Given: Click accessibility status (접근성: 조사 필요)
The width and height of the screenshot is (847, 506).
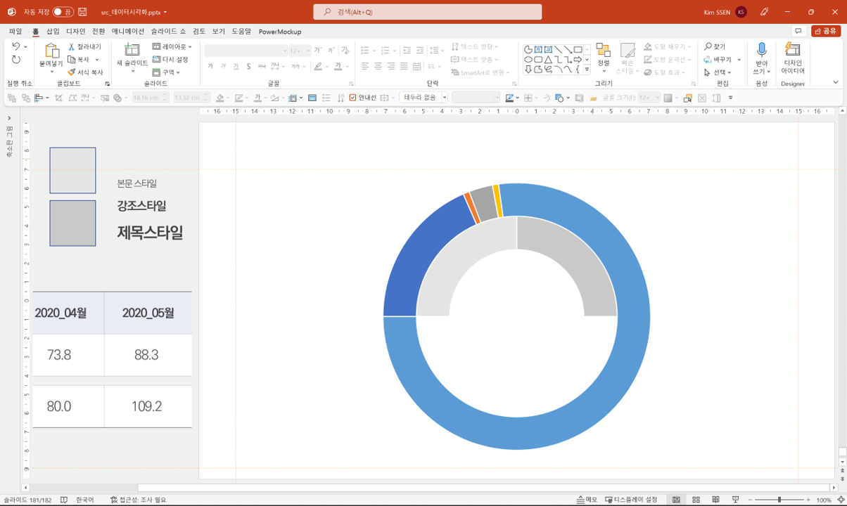Looking at the screenshot, I should pos(138,500).
